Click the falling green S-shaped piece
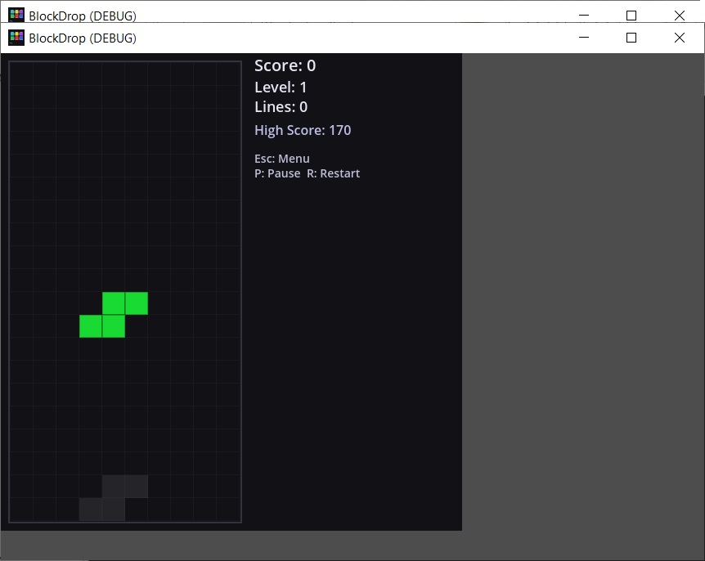Screen dimensions: 705x561 point(114,315)
